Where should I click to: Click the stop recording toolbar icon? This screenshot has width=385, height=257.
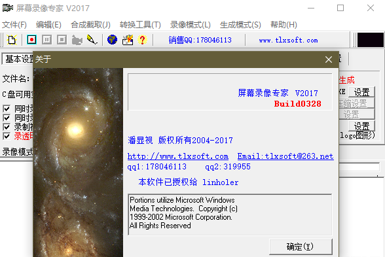pyautogui.click(x=62, y=40)
